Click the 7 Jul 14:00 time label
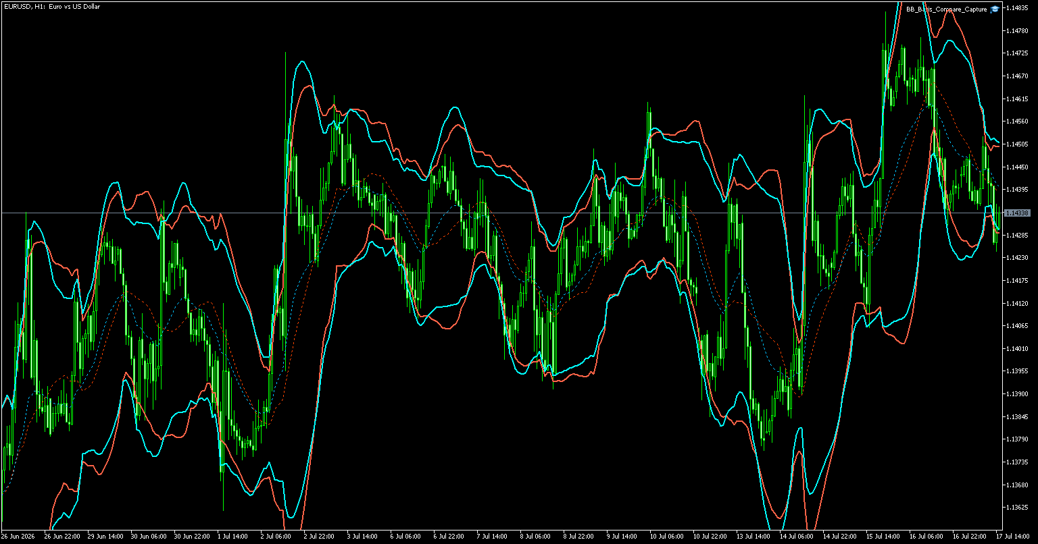The image size is (1038, 544). 493,537
